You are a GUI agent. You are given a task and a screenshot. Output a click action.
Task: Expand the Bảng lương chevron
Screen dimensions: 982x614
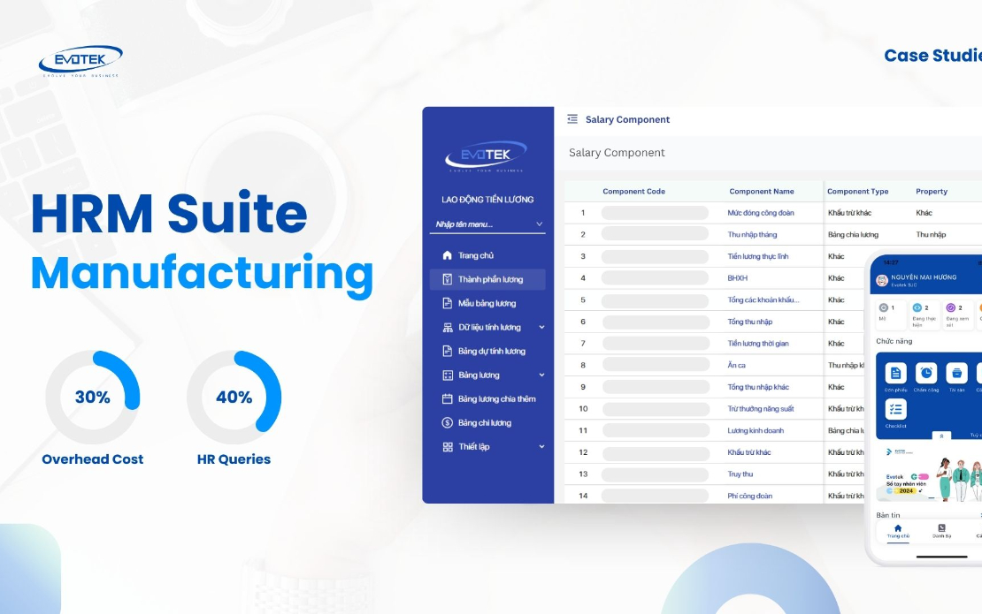tap(541, 375)
